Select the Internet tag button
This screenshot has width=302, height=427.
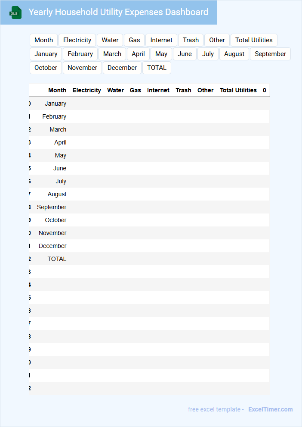(x=161, y=40)
